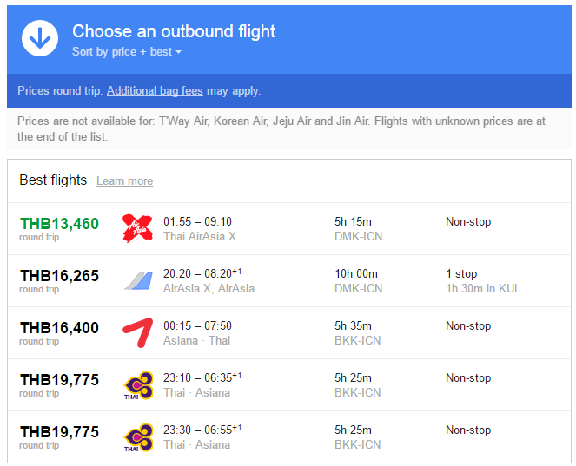Pick the 20:20 – 08:20 flight time
Image resolution: width=576 pixels, height=466 pixels.
[202, 274]
